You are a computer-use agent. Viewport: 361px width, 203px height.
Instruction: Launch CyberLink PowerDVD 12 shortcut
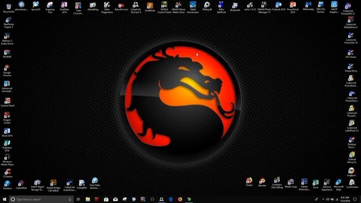[x=348, y=9]
